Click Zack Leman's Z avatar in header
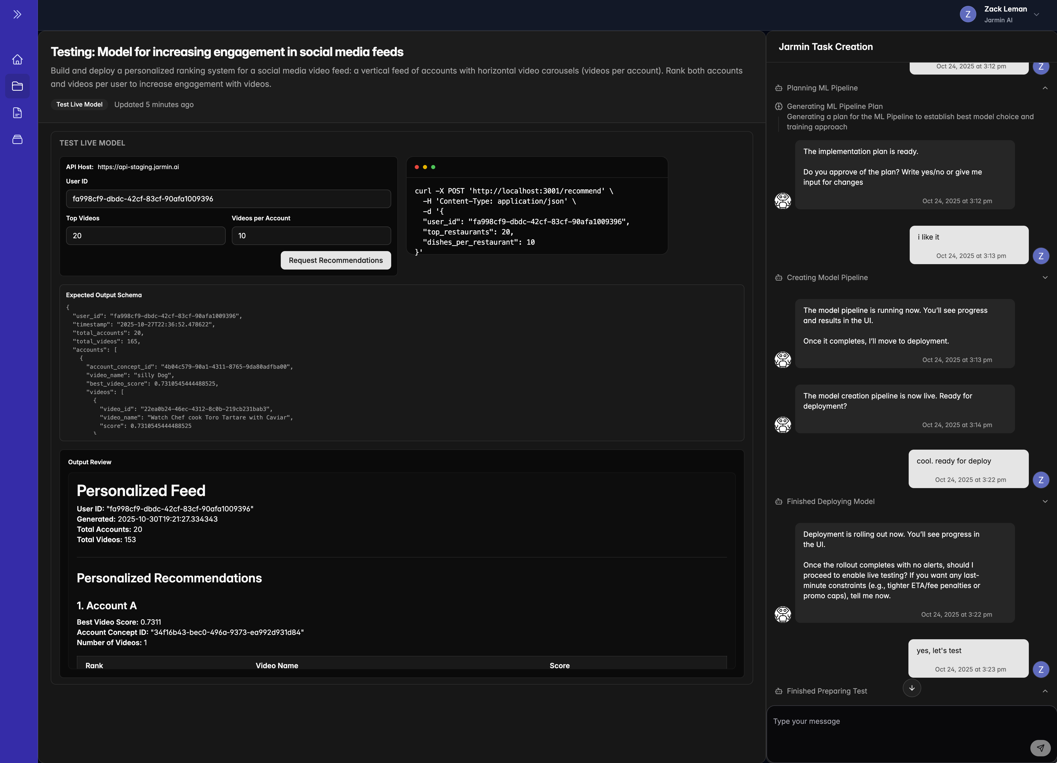Screen dimensions: 1057x763 click(x=968, y=14)
